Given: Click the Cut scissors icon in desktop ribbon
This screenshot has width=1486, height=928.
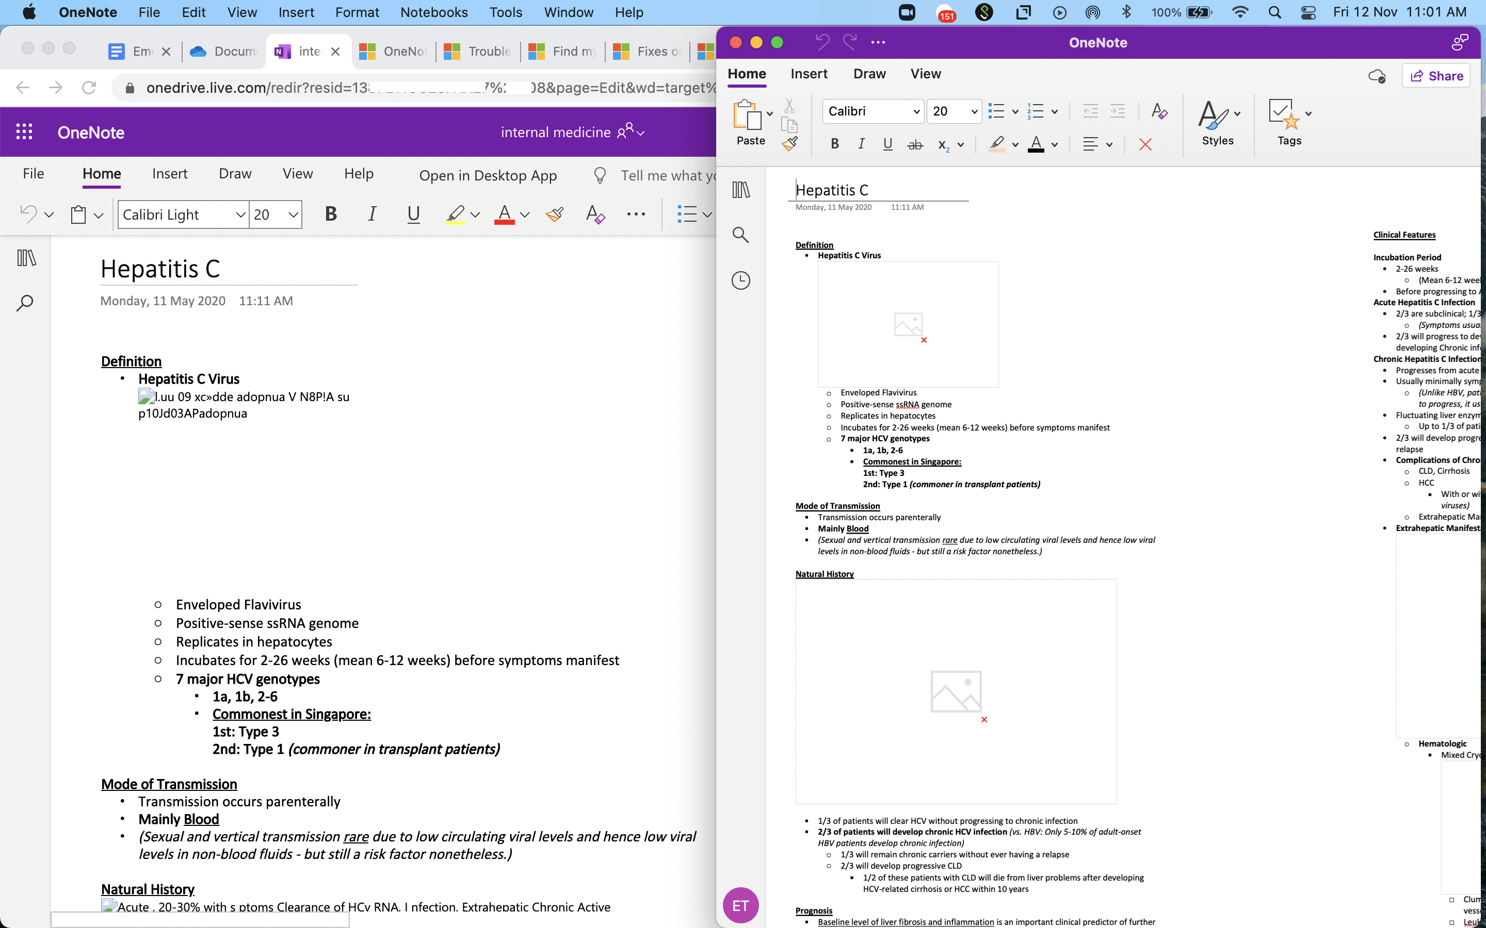Looking at the screenshot, I should point(789,106).
